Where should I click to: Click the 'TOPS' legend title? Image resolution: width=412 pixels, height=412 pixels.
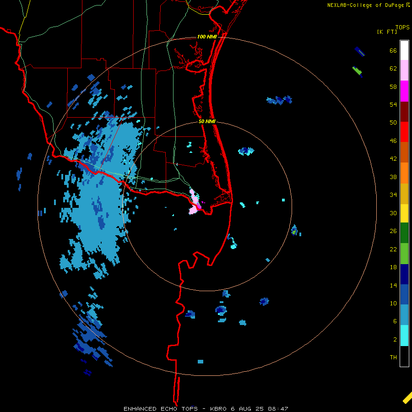402,27
